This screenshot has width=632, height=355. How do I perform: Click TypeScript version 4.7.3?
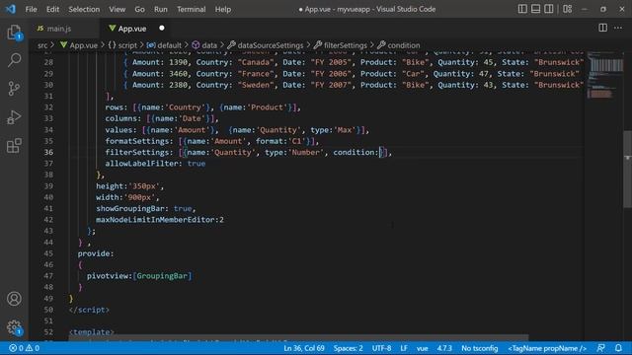click(x=444, y=348)
